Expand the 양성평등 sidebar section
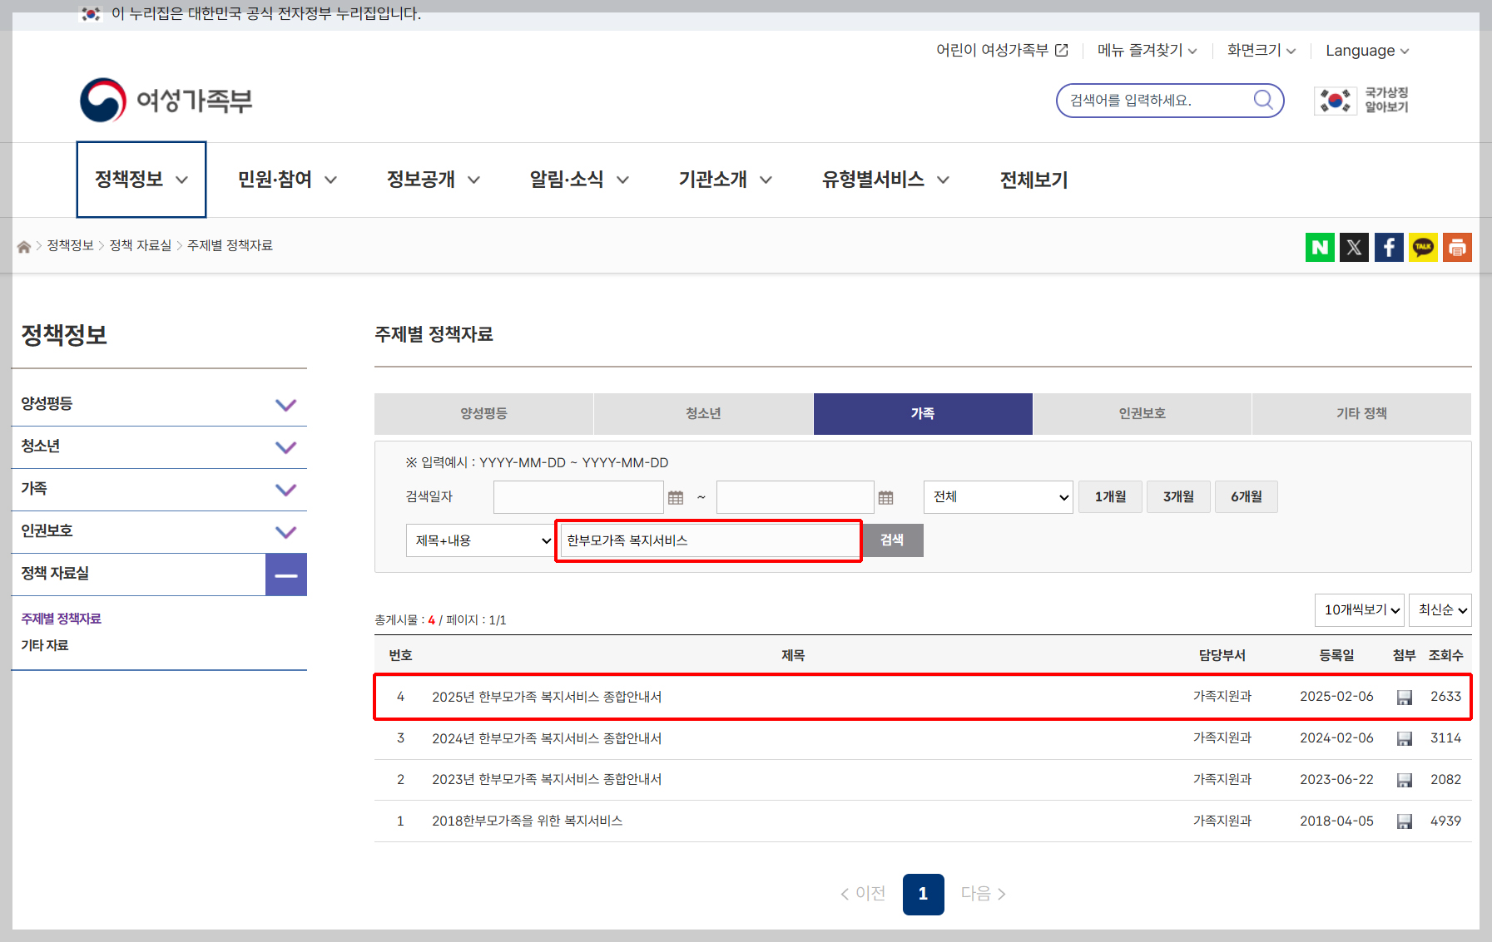1492x942 pixels. click(x=286, y=405)
